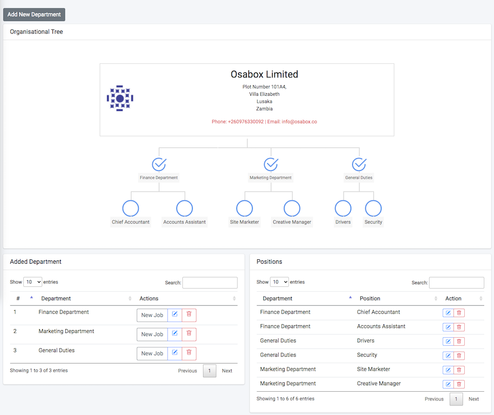The height and width of the screenshot is (415, 494).
Task: Edit the Chief Accountant position
Action: pos(448,313)
